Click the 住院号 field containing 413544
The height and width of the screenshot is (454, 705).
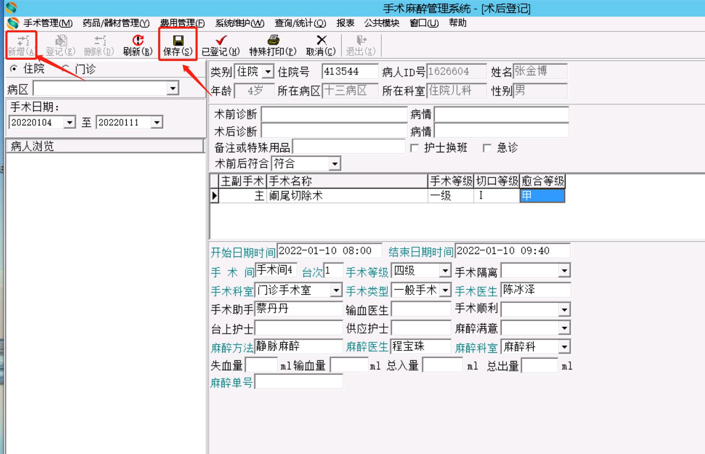[350, 72]
